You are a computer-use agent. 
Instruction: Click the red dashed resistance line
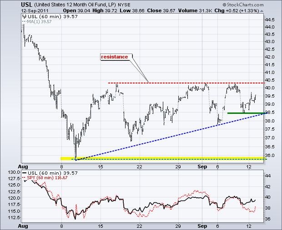coord(186,83)
